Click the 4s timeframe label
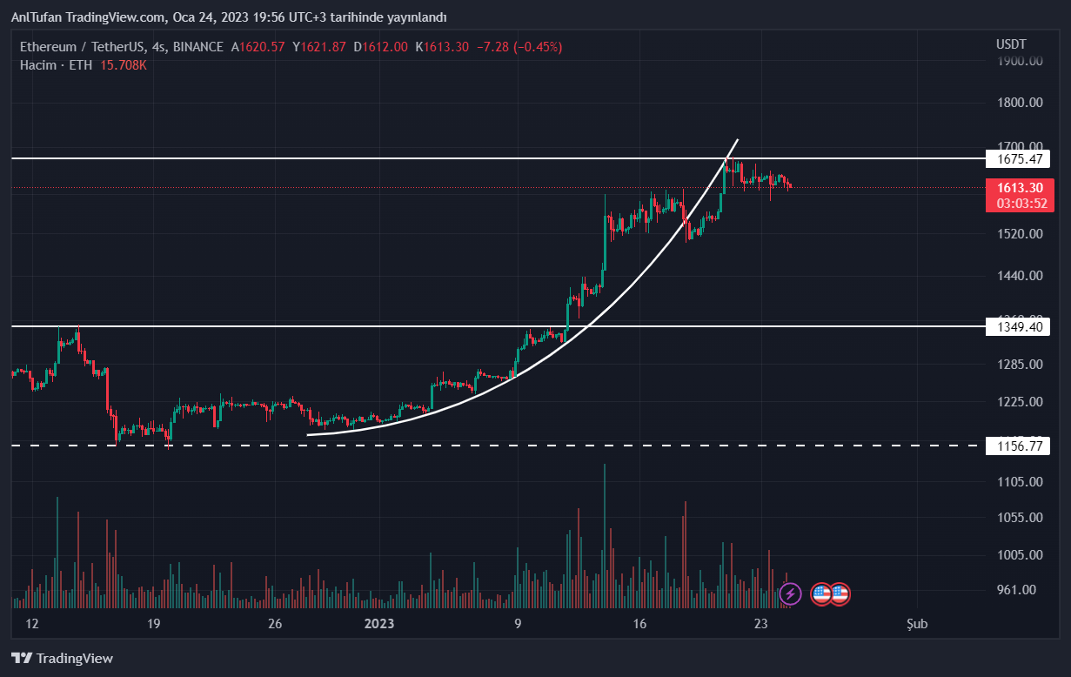This screenshot has height=677, width=1071. pyautogui.click(x=157, y=47)
